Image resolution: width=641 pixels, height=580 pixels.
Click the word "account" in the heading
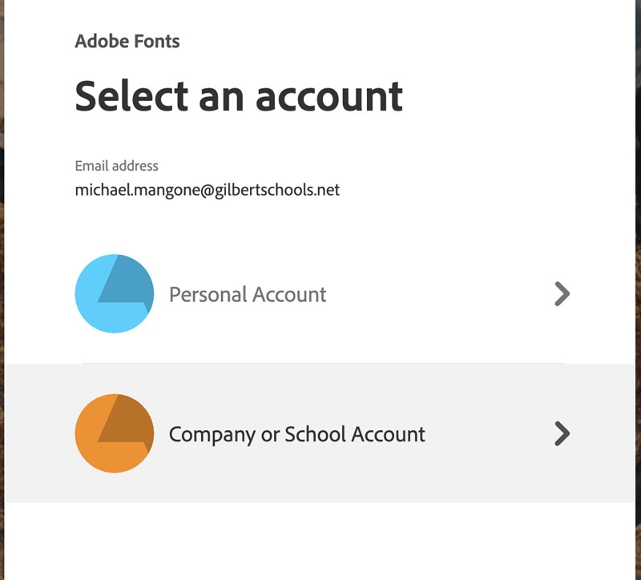click(329, 96)
